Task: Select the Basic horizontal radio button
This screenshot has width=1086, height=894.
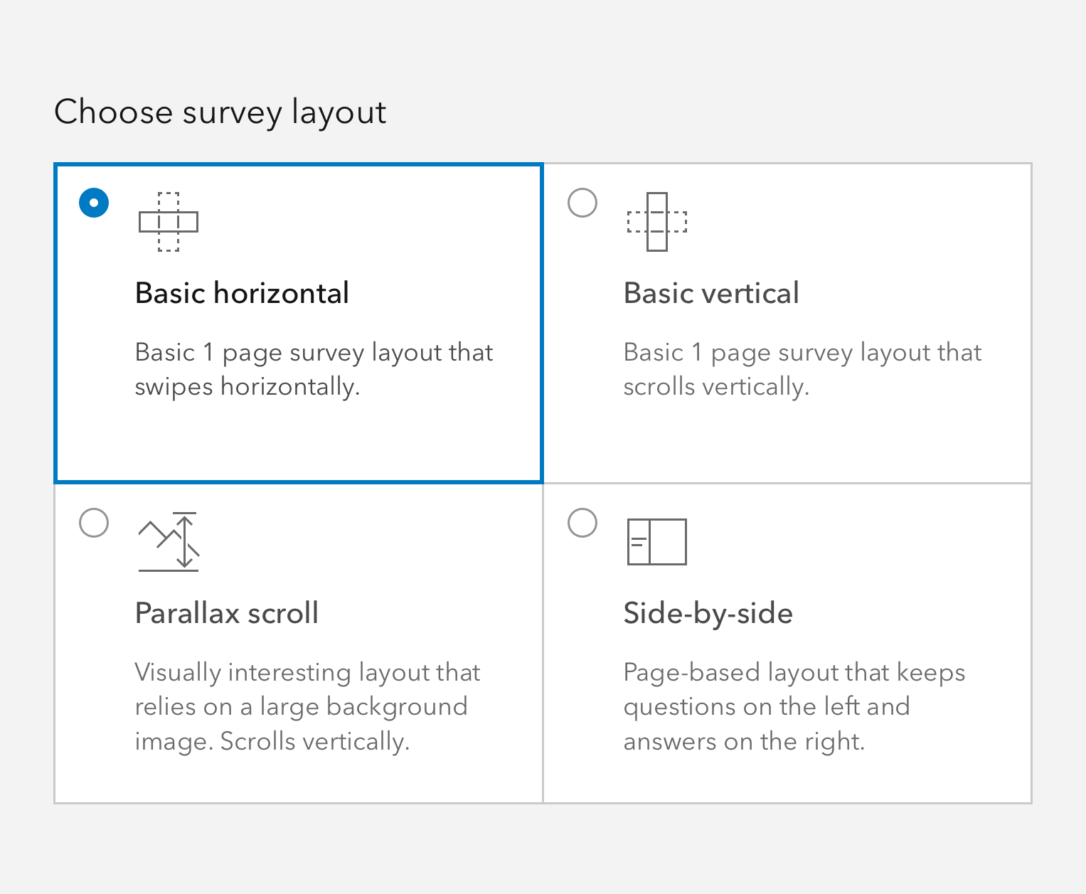Action: [94, 203]
